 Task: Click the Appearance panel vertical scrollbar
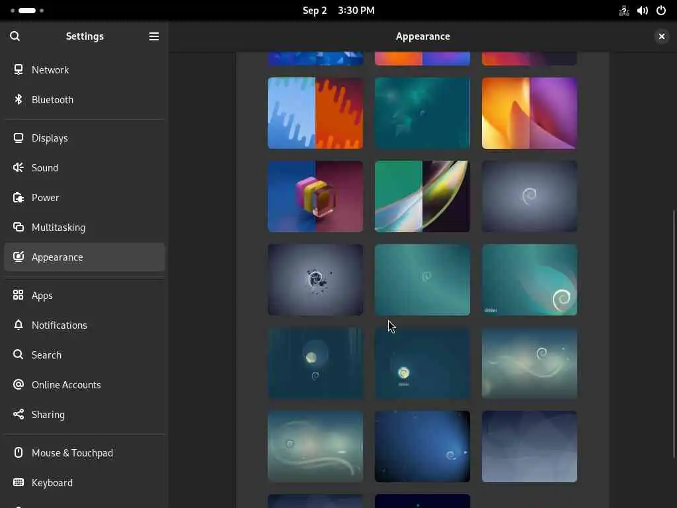point(674,334)
